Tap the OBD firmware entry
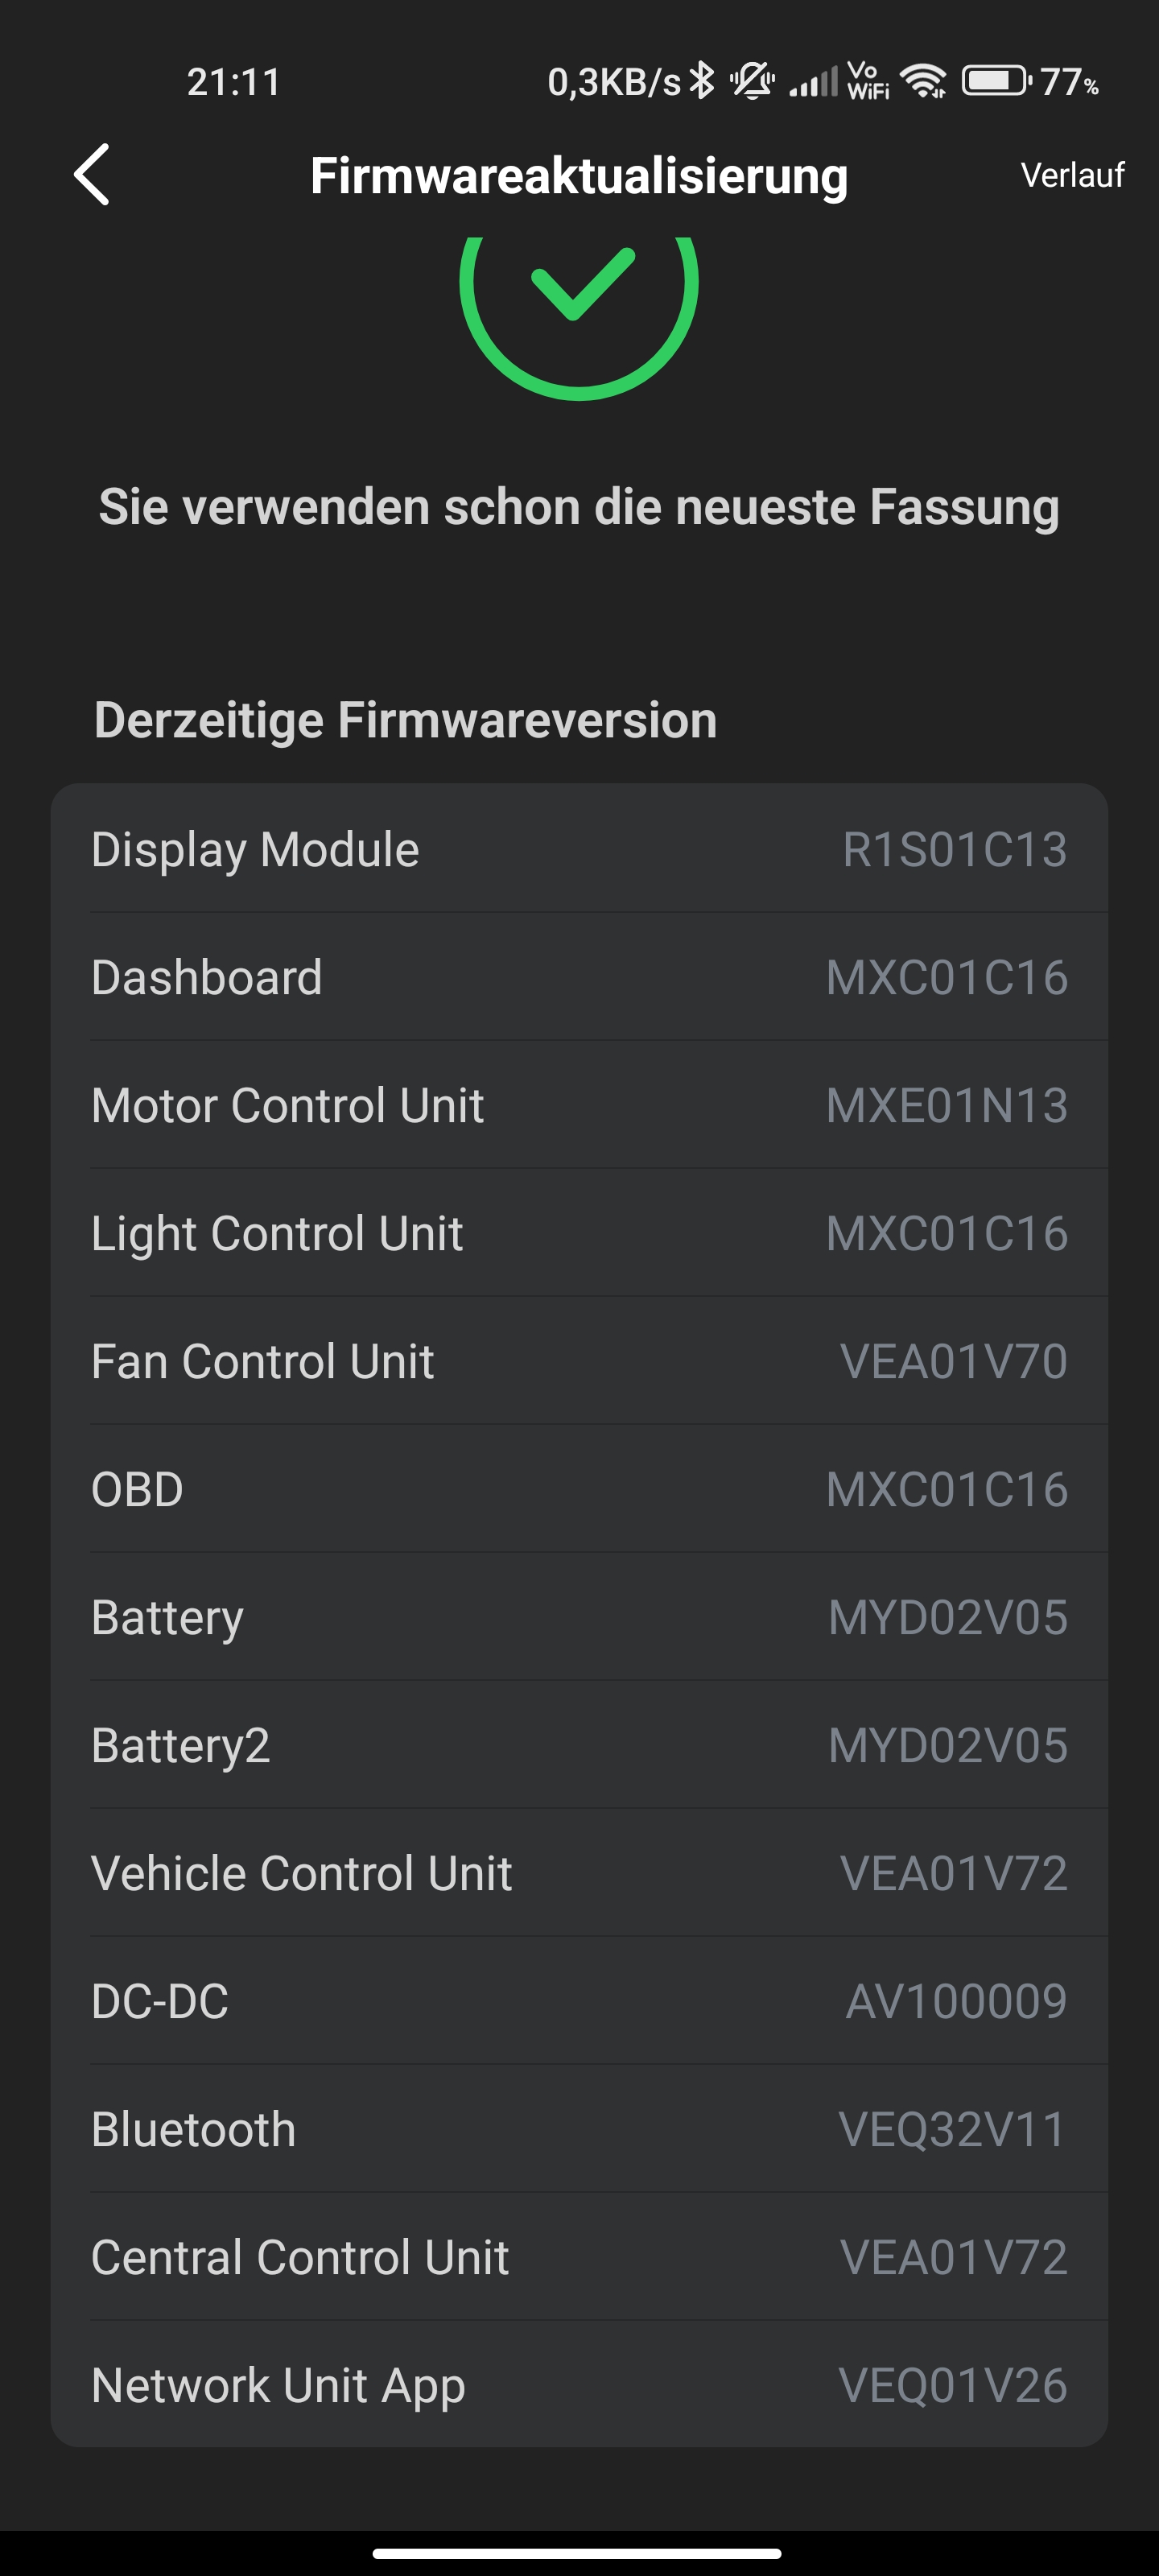Viewport: 1159px width, 2576px height. pos(579,1489)
